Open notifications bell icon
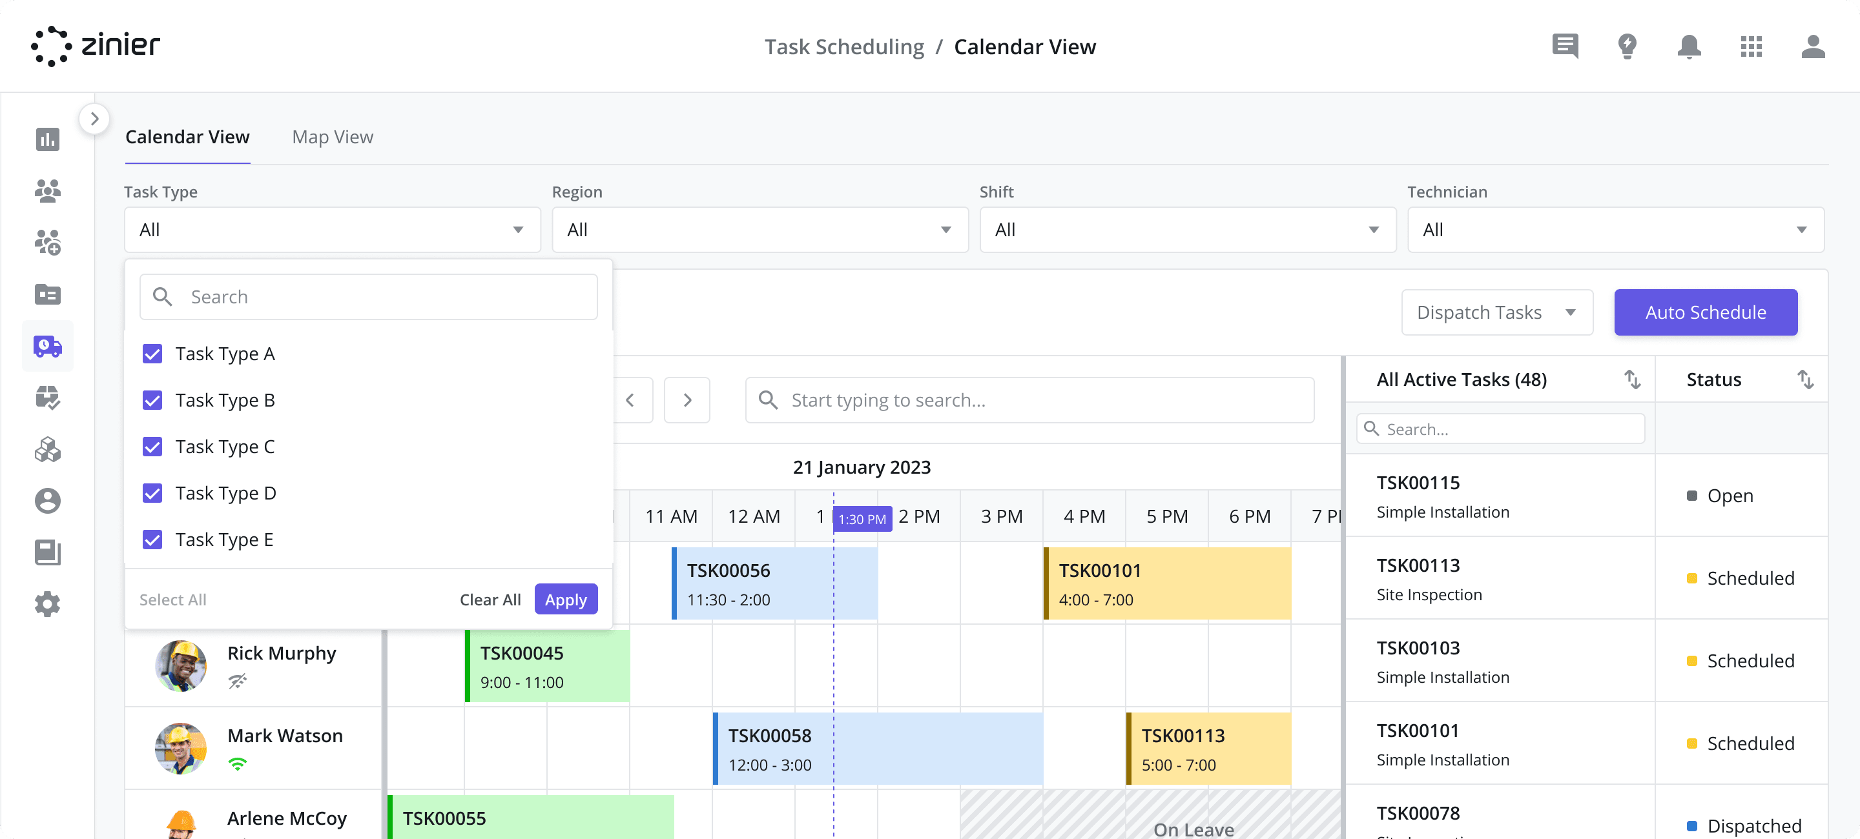 1689,46
